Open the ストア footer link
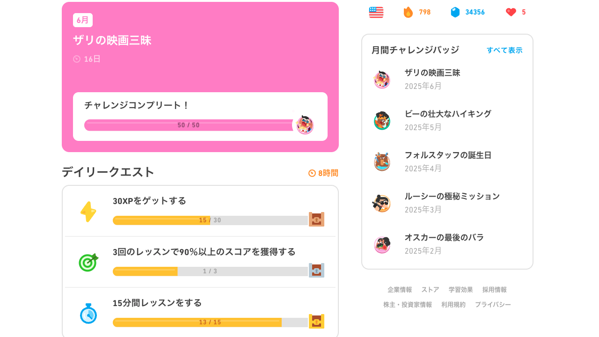 430,290
